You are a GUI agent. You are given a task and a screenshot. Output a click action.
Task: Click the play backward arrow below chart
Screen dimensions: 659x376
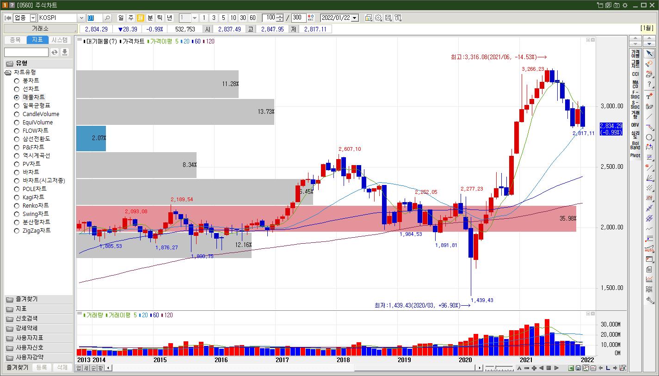tap(542, 368)
